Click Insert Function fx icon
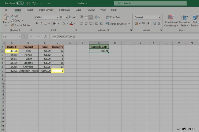The height and width of the screenshot is (132, 199). pos(45,36)
